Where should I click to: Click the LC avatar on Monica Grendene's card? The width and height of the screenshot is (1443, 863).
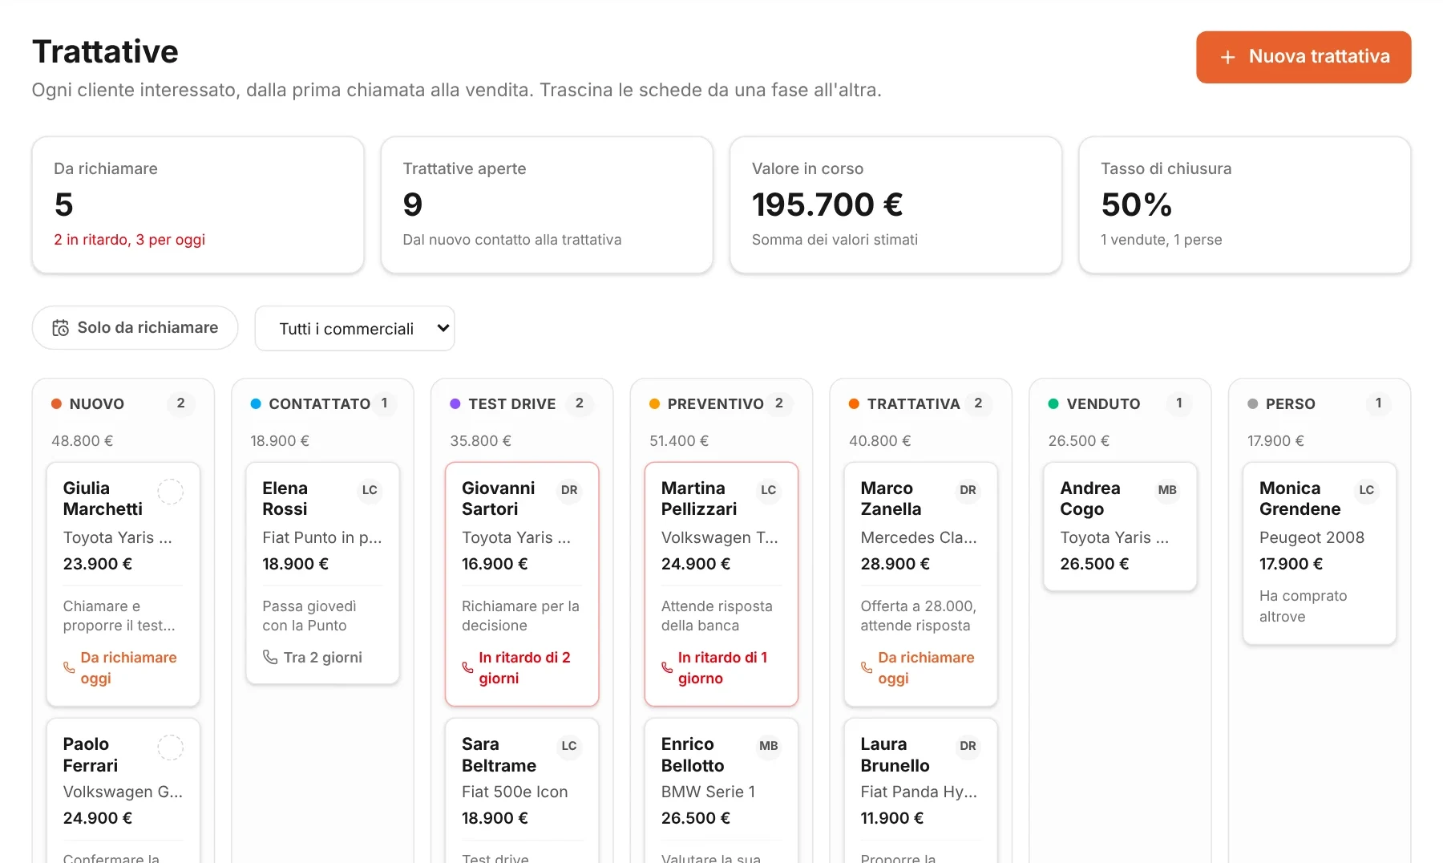click(1367, 490)
